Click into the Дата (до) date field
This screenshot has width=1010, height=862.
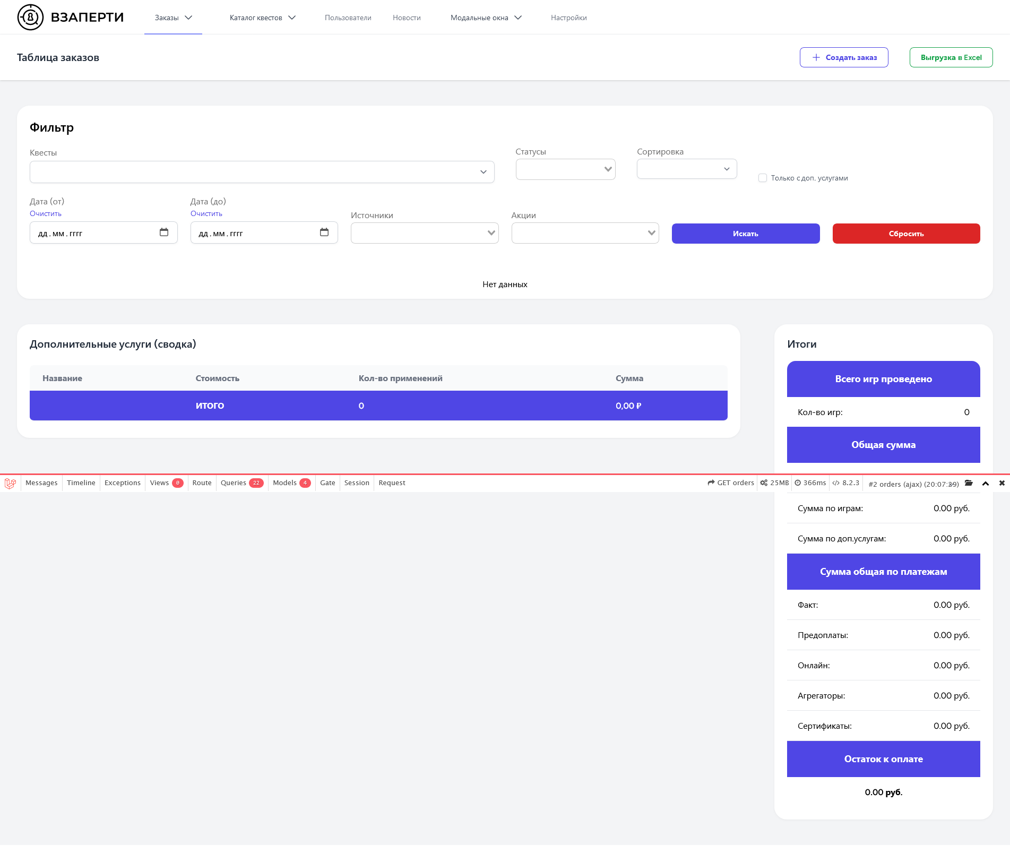pyautogui.click(x=264, y=232)
